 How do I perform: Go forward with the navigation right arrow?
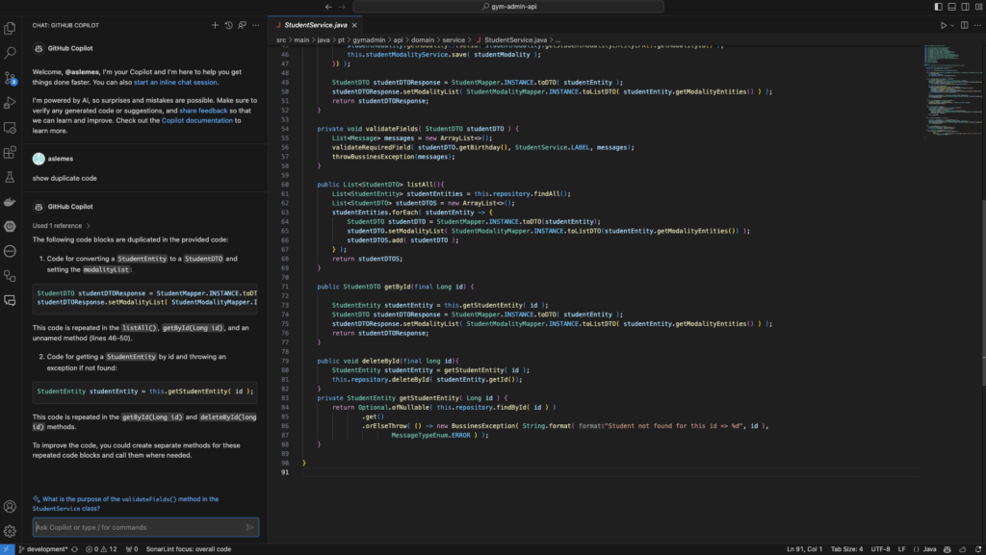click(342, 7)
